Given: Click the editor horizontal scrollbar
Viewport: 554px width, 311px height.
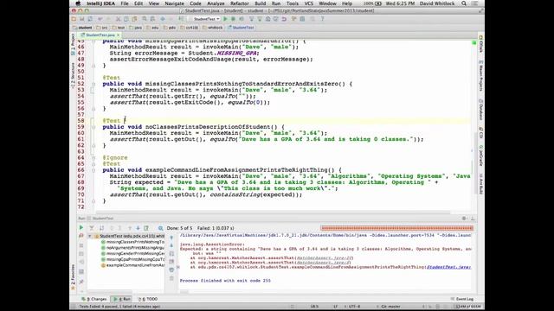Looking at the screenshot, I should click(274, 213).
